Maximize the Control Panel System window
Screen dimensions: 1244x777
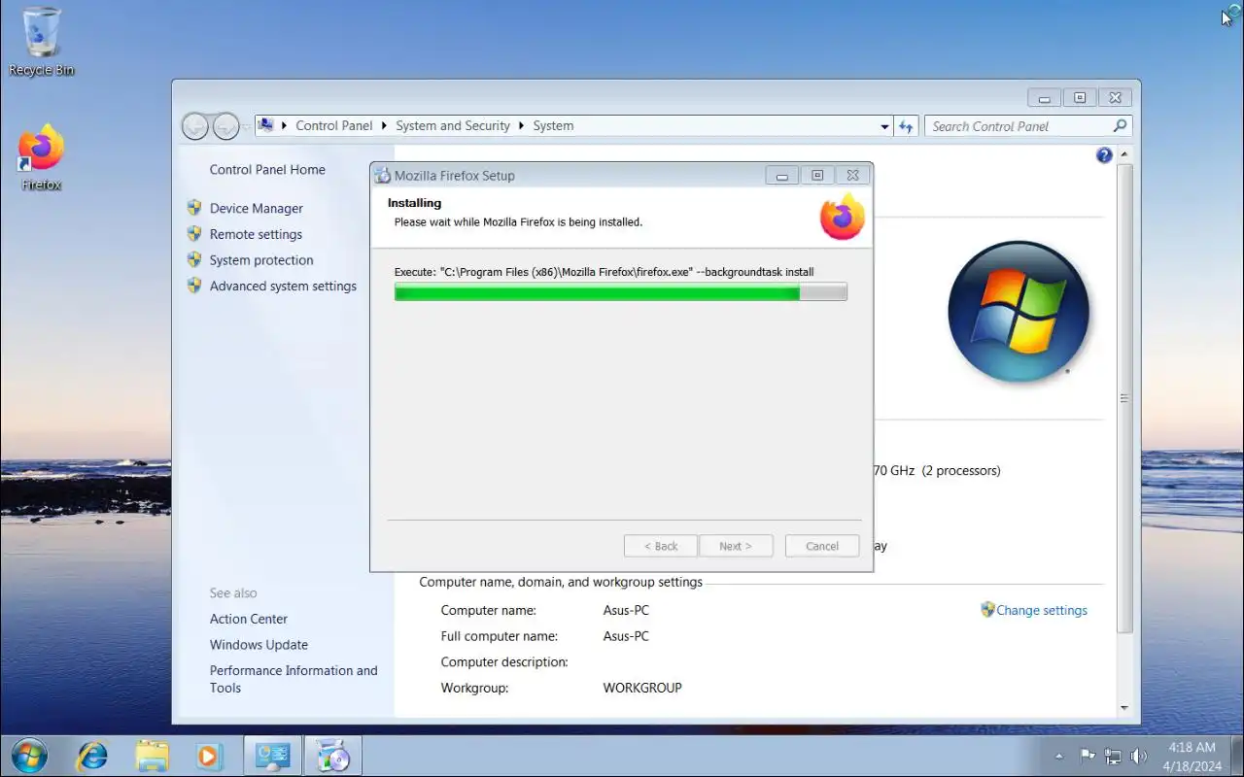coord(1080,98)
